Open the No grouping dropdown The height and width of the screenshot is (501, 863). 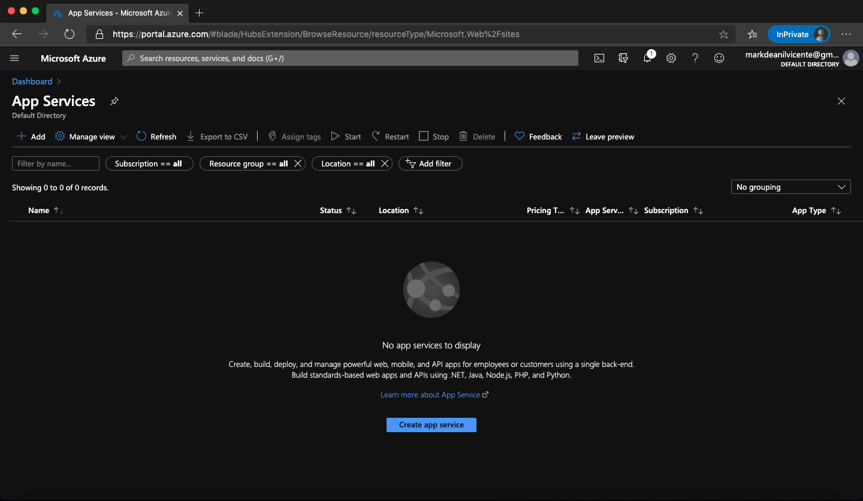coord(791,187)
